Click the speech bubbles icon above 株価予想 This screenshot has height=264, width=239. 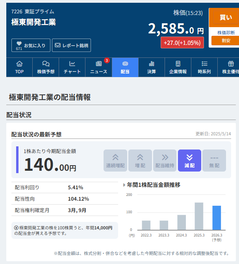46,64
